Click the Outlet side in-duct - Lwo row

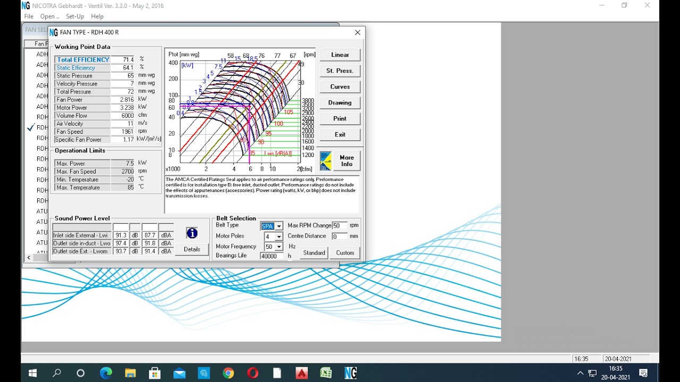tap(113, 244)
